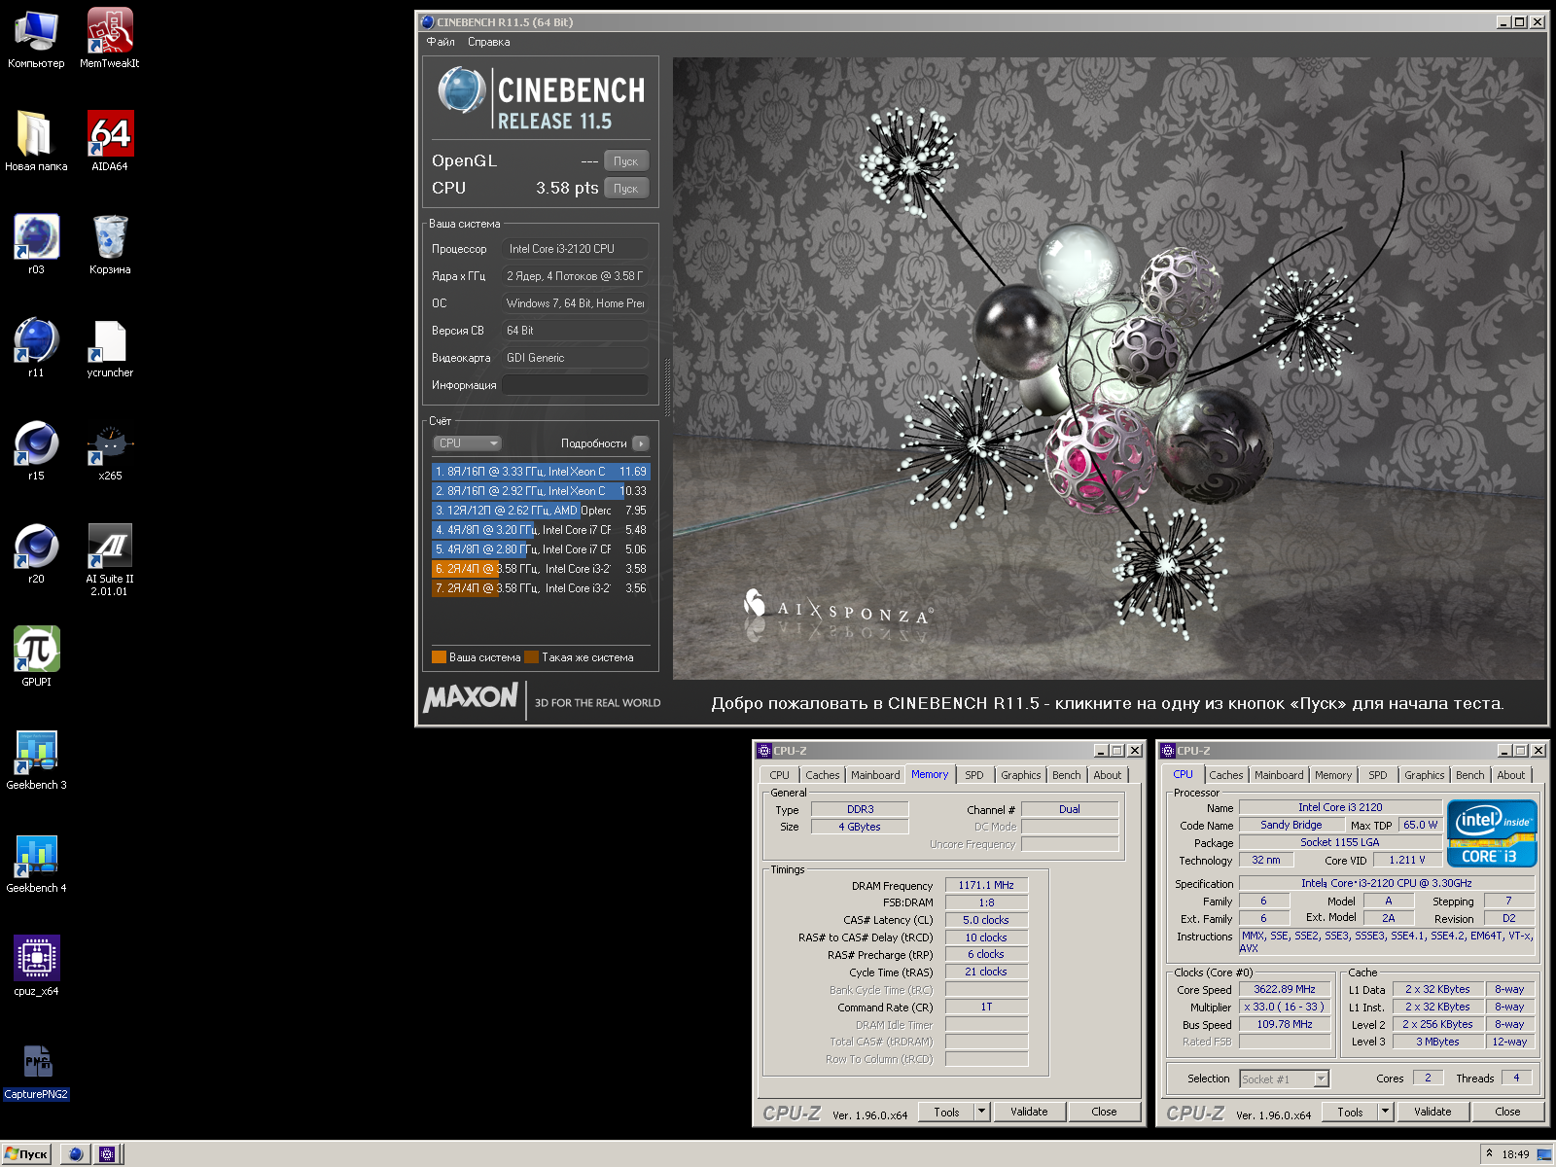Click the Core Speed value 3622.89 MHz
This screenshot has width=1556, height=1167.
1285,989
